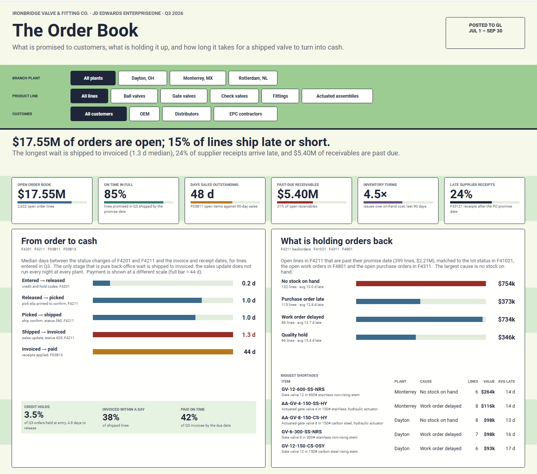This screenshot has width=537, height=474.
Task: Filter by Rotterdam, NL plant
Action: coord(253,78)
